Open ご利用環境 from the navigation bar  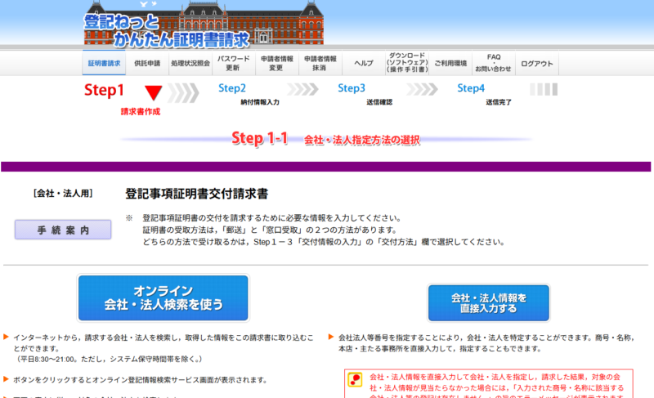tap(450, 64)
